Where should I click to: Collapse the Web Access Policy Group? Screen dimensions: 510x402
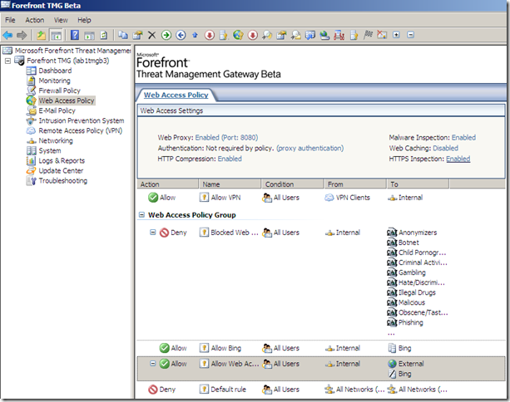click(141, 214)
